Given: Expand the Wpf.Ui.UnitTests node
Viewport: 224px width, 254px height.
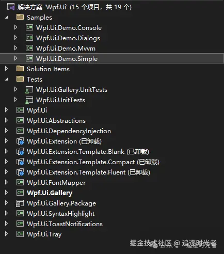Looking at the screenshot, I should [x=15, y=100].
